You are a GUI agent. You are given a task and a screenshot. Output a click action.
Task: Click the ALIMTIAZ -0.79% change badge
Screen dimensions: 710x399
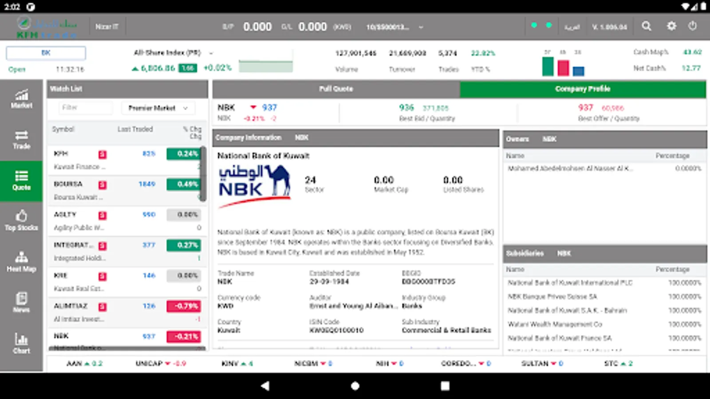pos(183,306)
